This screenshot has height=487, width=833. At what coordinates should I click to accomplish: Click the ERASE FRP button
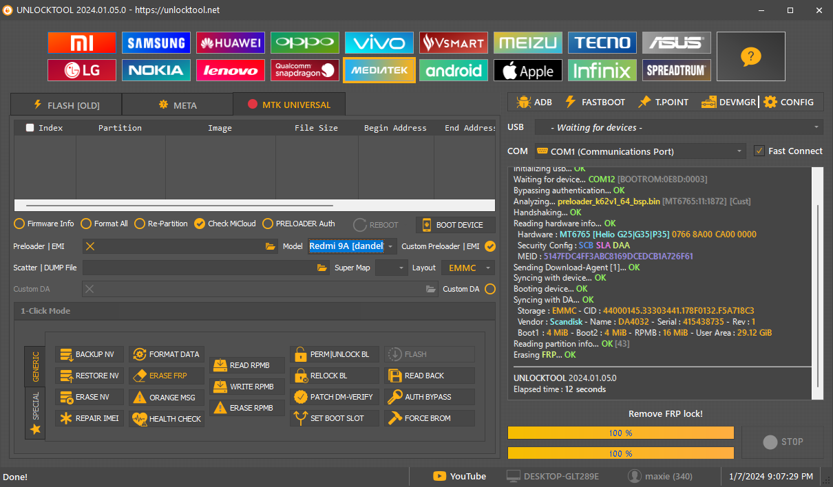[167, 376]
